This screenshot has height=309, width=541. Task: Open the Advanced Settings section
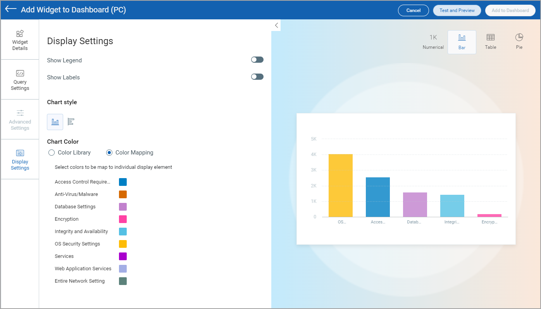pos(20,120)
